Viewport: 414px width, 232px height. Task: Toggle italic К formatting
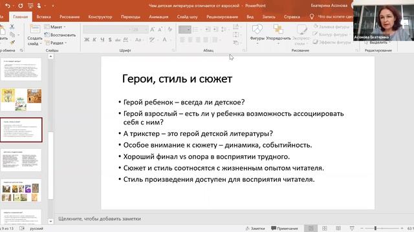[x=94, y=40]
